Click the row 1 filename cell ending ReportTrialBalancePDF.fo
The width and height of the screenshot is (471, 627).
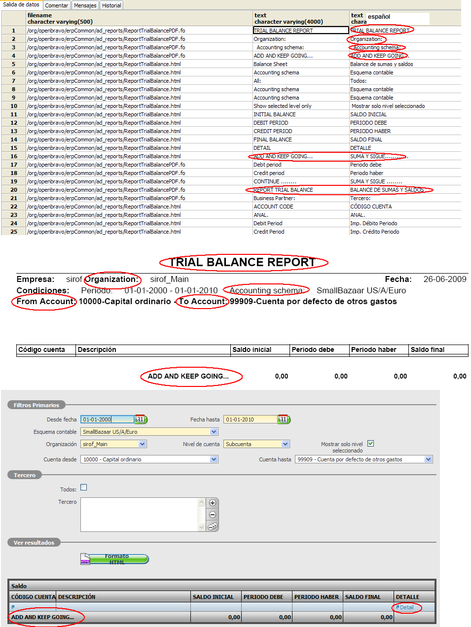coord(139,31)
